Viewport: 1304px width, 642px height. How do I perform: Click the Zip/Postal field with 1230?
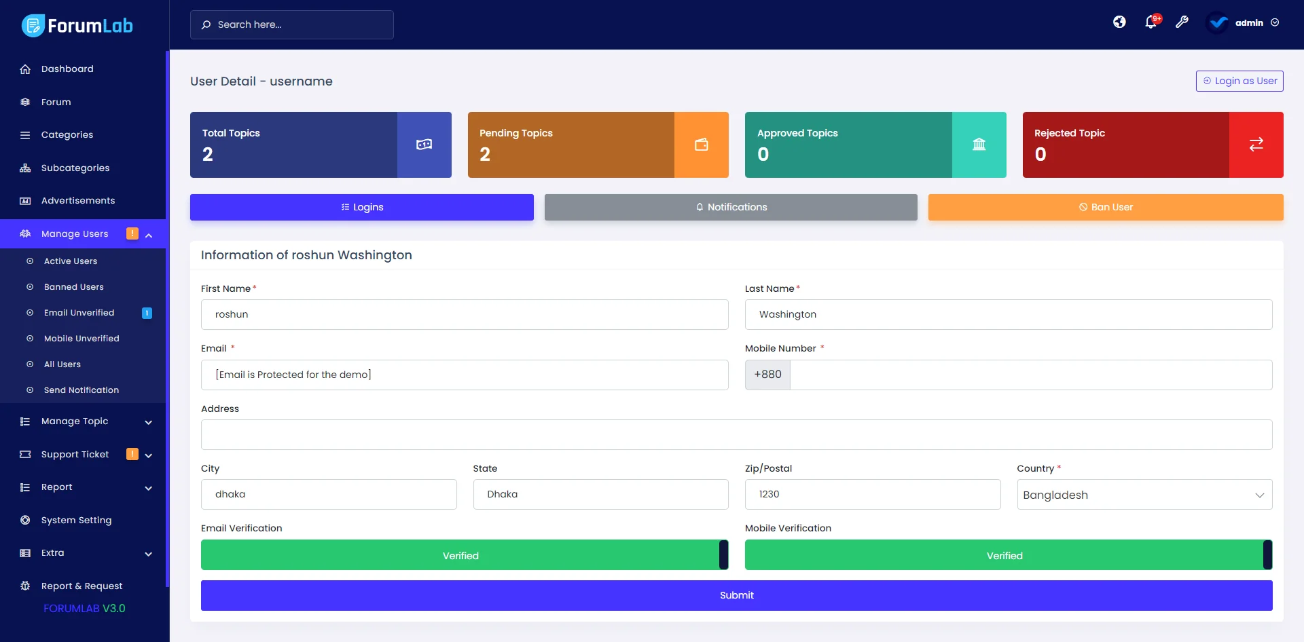click(873, 495)
